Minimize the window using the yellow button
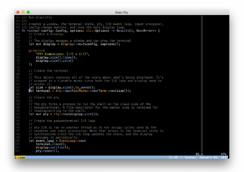Screen dimensions: 244x172 coord(23,13)
